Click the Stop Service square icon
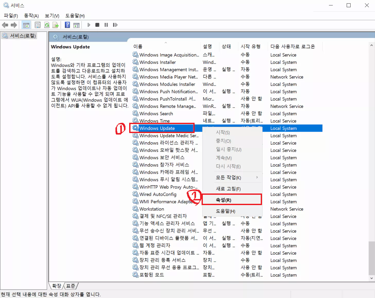This screenshot has width=375, height=298. (x=97, y=25)
